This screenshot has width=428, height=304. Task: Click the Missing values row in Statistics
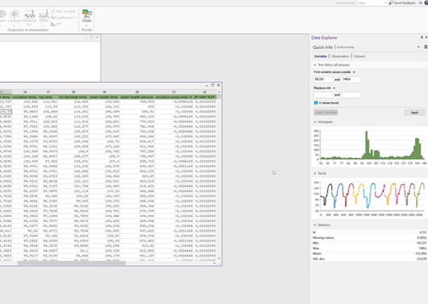click(370, 237)
